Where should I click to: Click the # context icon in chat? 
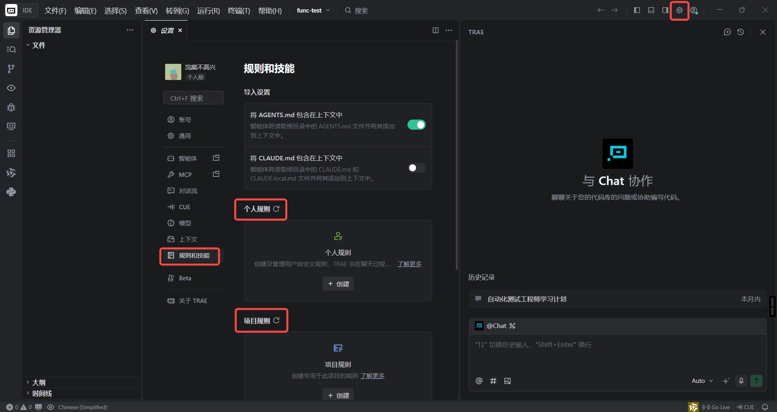click(x=493, y=381)
